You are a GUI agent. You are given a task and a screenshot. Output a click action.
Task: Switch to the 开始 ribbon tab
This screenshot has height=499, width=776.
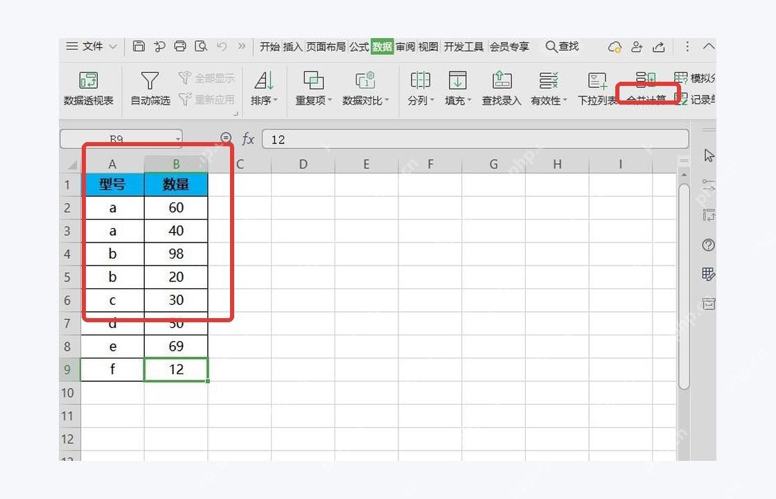pos(270,46)
